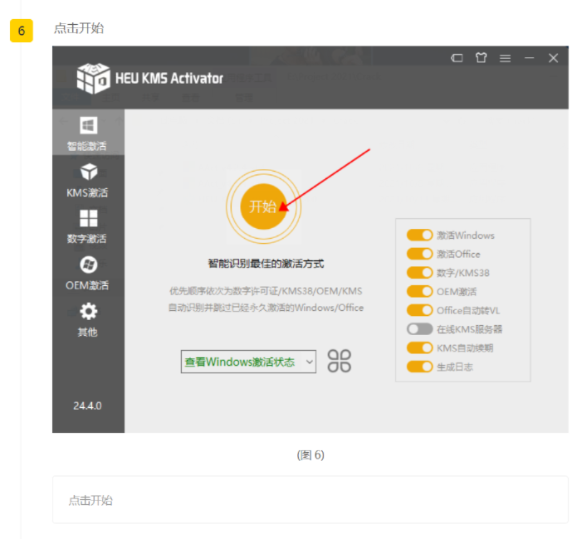This screenshot has width=577, height=539.
Task: Click the HEU KMS Activator title text
Action: click(x=169, y=78)
